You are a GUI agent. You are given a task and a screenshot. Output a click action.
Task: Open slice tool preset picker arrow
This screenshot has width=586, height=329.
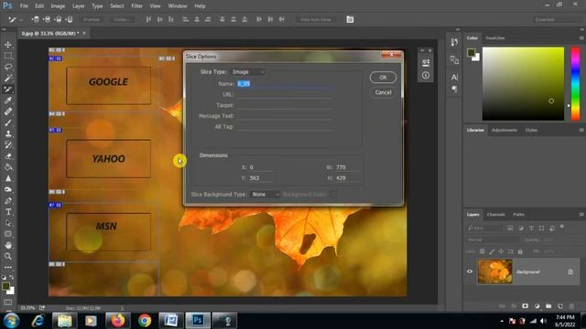click(x=21, y=20)
